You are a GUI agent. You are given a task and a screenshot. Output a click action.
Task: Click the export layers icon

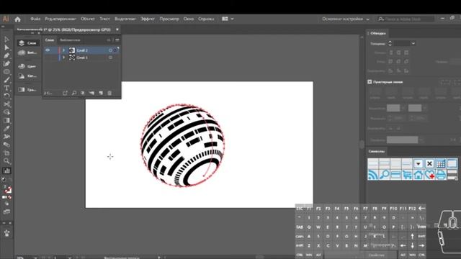point(65,93)
